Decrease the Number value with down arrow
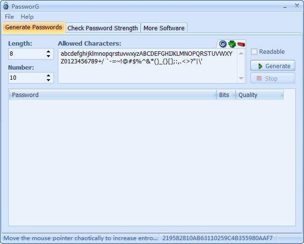This screenshot has height=244, width=304. tap(49, 80)
